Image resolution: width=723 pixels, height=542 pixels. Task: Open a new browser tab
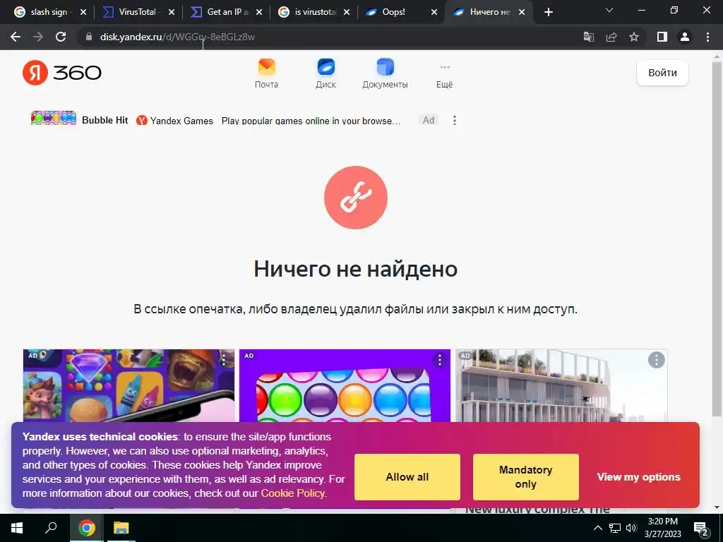(x=548, y=13)
